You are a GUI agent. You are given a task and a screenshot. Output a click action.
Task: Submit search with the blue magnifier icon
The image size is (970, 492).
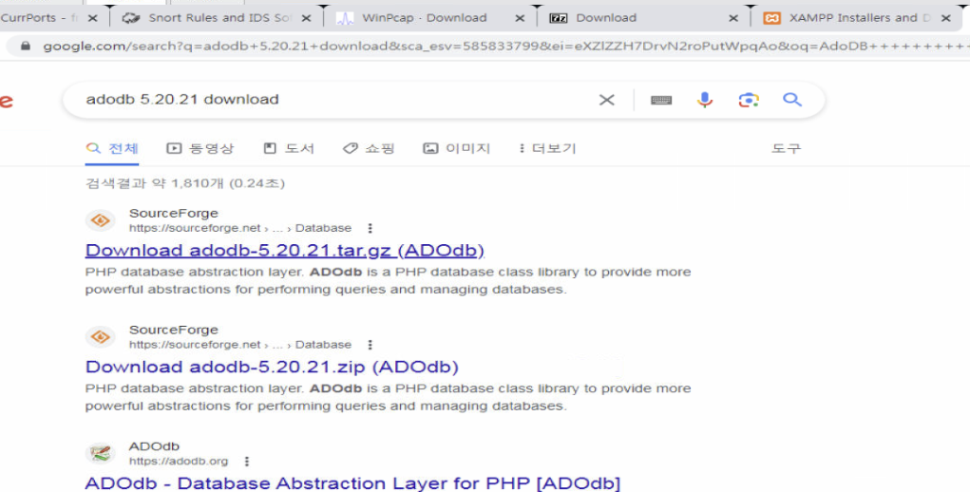(791, 100)
